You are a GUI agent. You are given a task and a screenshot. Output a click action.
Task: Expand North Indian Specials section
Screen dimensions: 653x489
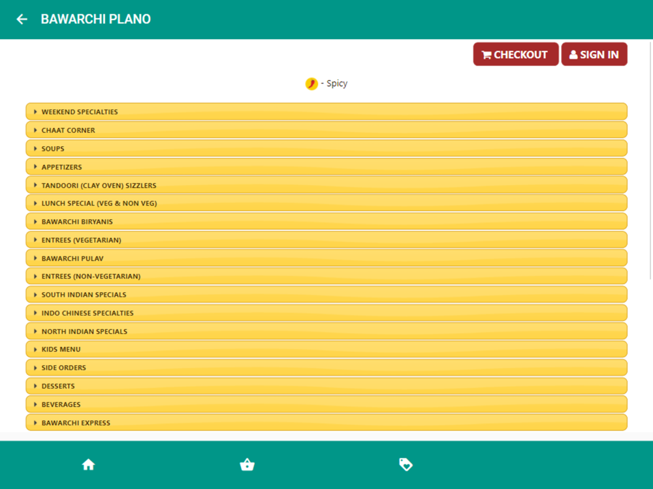pos(326,331)
